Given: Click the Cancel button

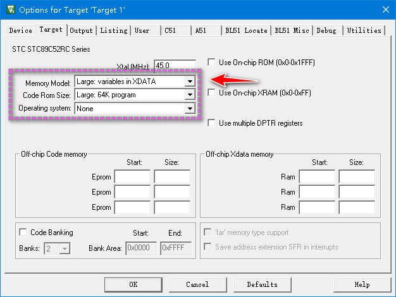Looking at the screenshot, I should click(198, 284).
